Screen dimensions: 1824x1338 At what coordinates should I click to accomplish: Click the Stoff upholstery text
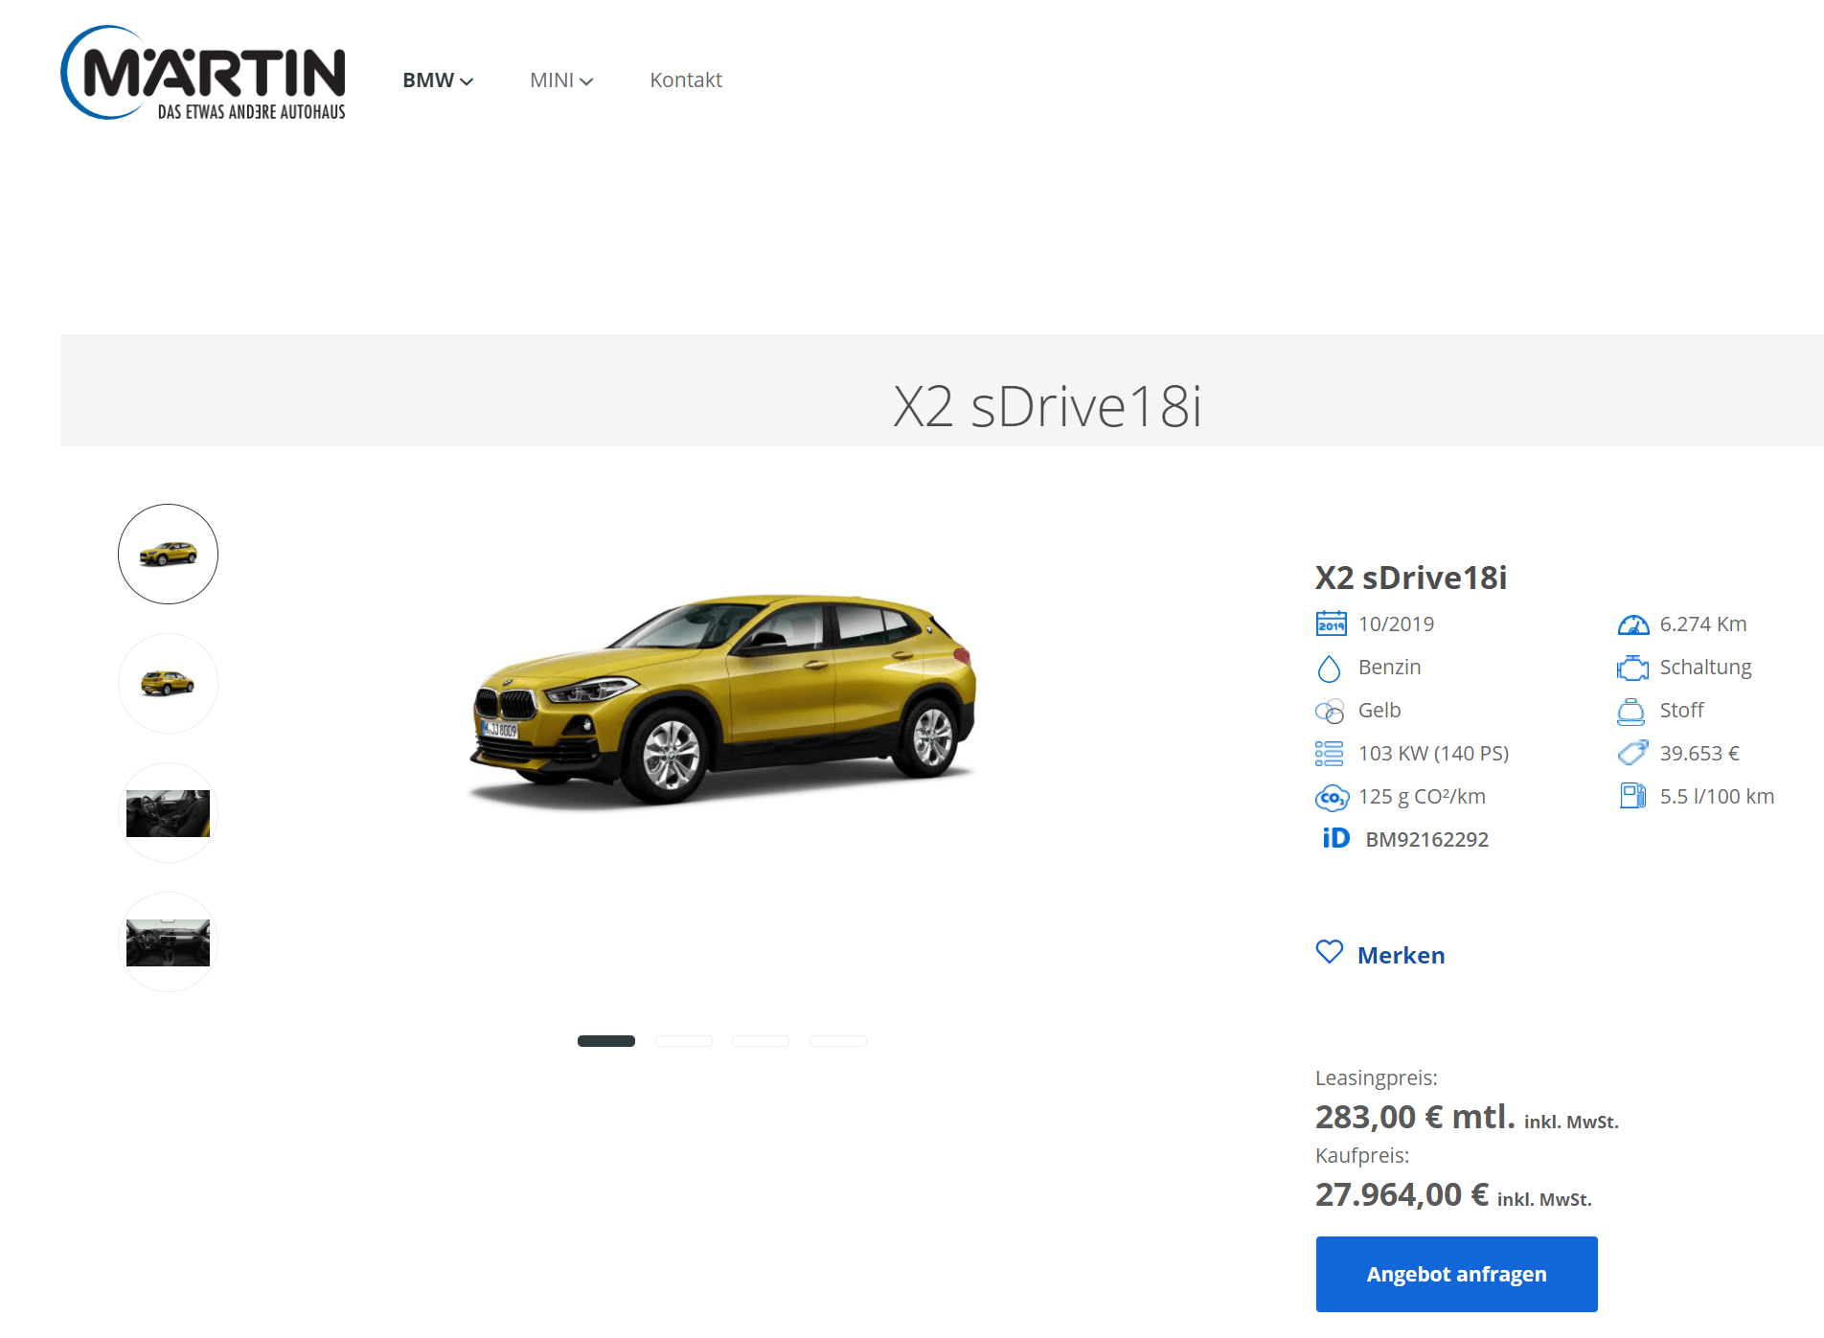tap(1681, 711)
